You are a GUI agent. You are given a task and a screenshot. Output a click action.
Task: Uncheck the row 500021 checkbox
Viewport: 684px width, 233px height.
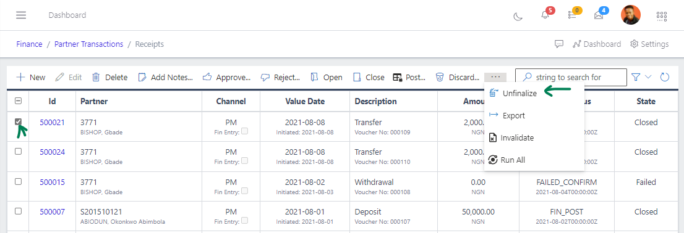click(19, 121)
